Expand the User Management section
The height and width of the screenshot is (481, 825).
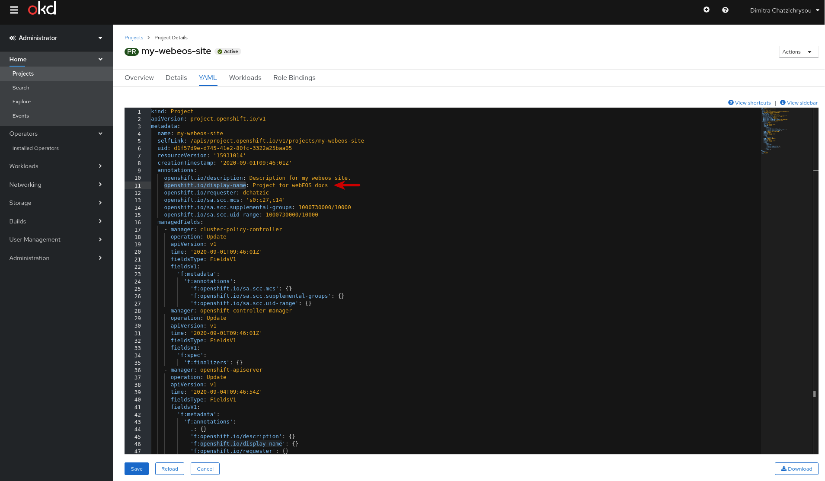[56, 239]
